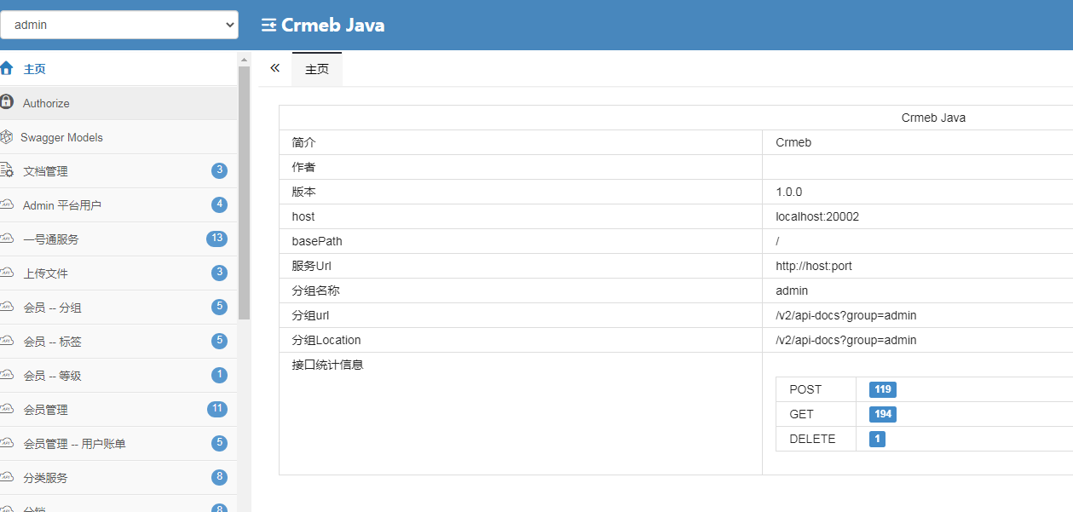This screenshot has width=1073, height=512.
Task: Expand the 会员 -- 分组 API group
Action: pyautogui.click(x=118, y=308)
